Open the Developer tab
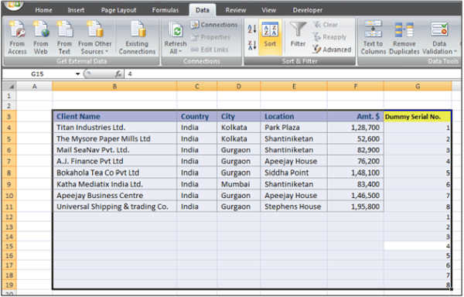Viewport: 464px width, 297px height. tap(308, 10)
